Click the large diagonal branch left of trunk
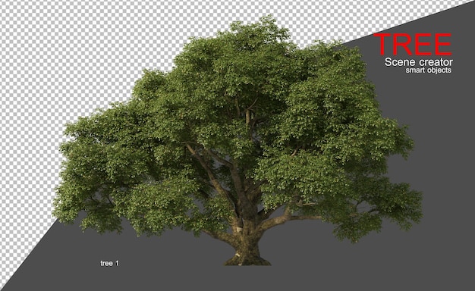 [x=206, y=170]
